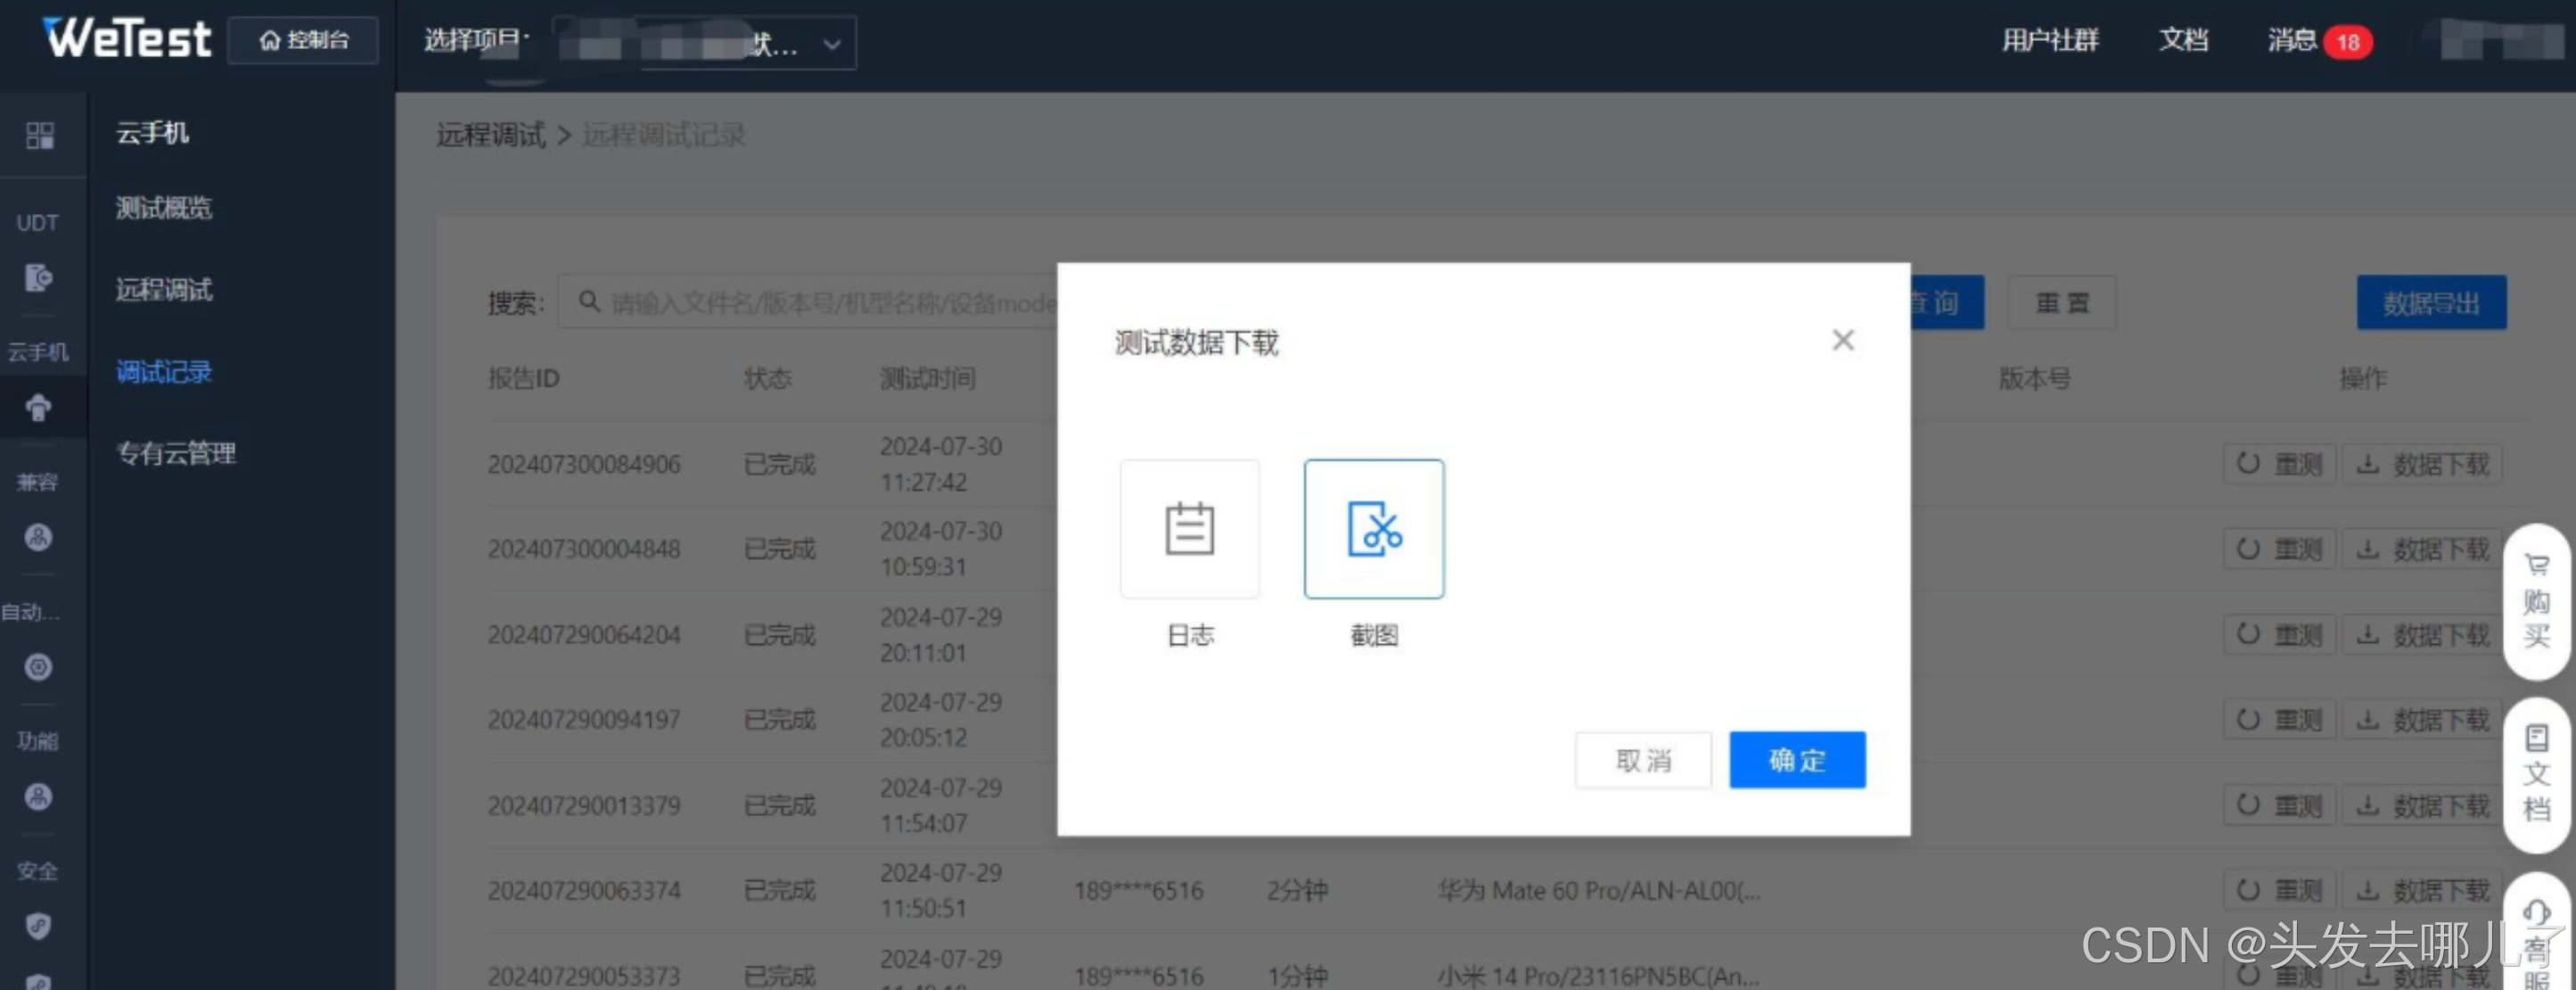Open the 远程调试 menu item
The width and height of the screenshot is (2576, 990).
(x=164, y=290)
